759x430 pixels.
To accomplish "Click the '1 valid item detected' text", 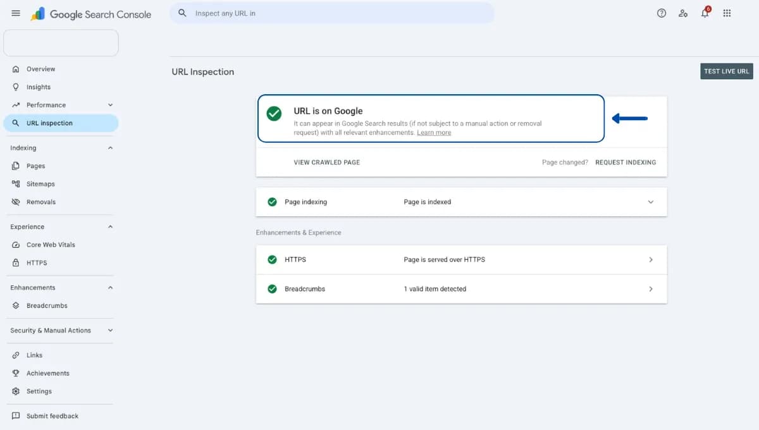I will (435, 289).
